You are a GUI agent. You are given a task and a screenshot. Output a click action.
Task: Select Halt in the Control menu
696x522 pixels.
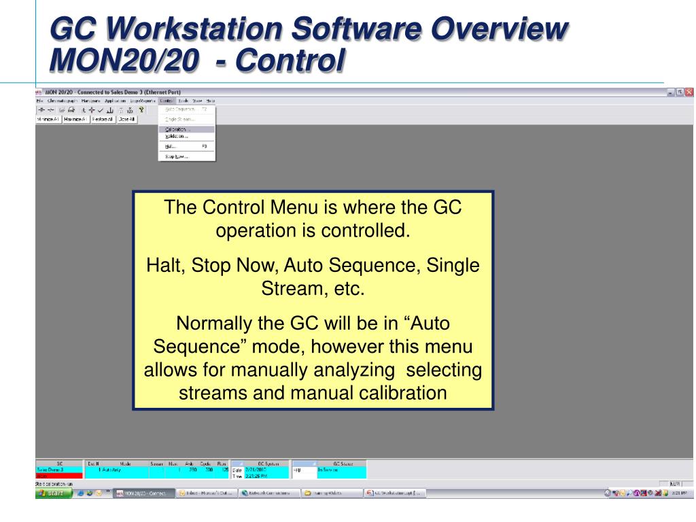(186, 147)
